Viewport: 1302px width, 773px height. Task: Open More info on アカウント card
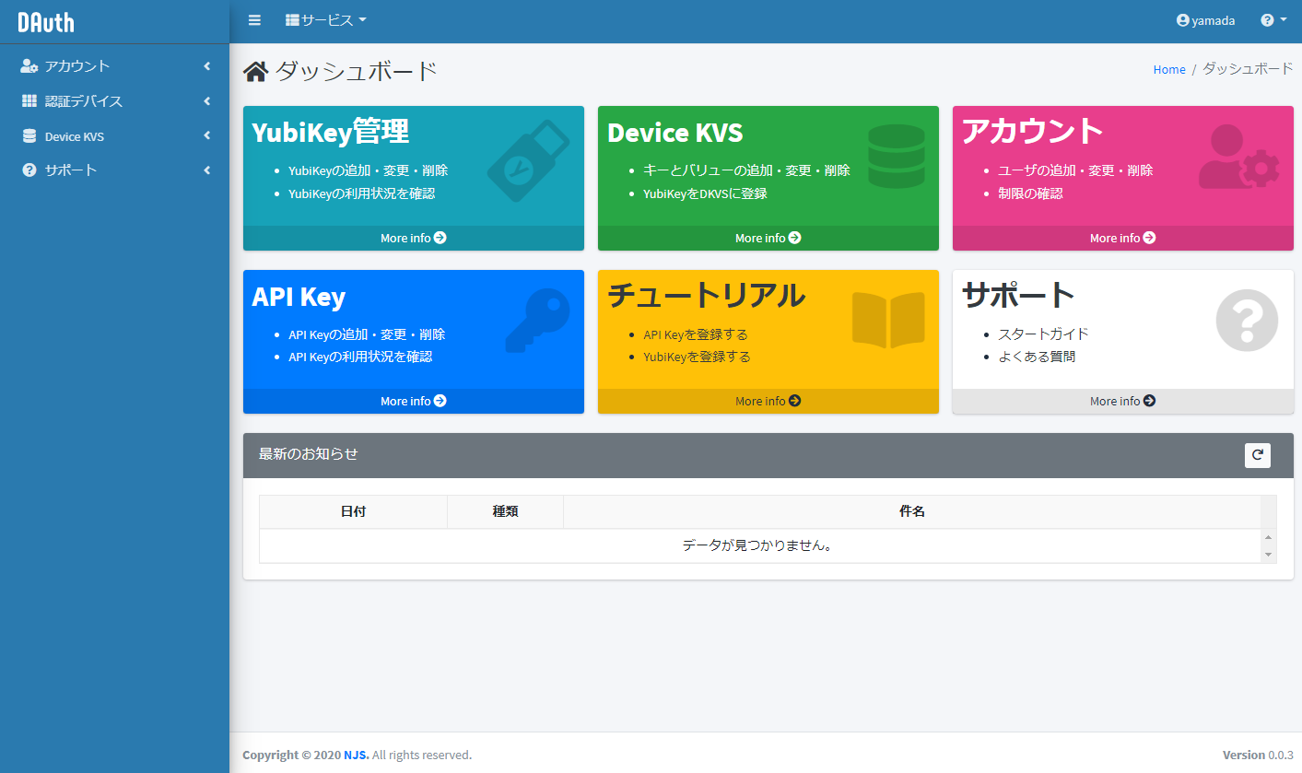(x=1123, y=238)
